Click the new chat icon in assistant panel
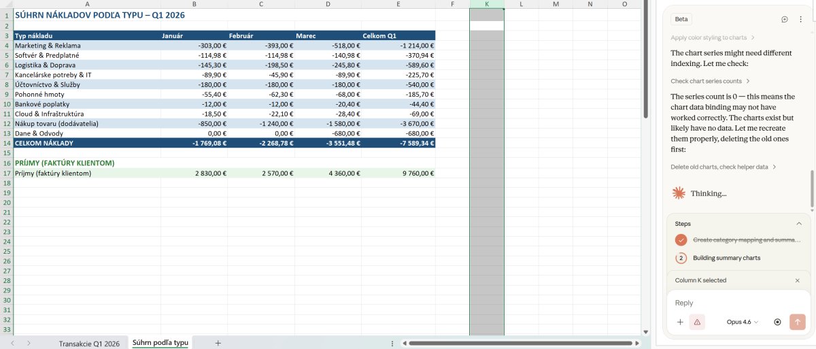The image size is (816, 349). [x=785, y=19]
